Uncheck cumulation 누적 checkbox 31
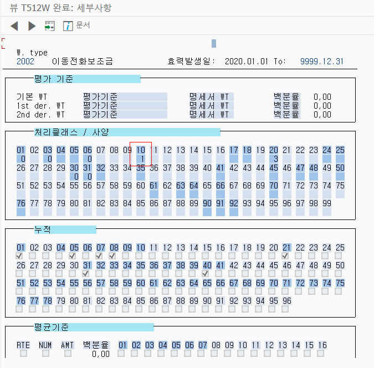 86,273
